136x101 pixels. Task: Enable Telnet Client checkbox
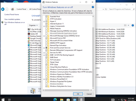coord(46,62)
